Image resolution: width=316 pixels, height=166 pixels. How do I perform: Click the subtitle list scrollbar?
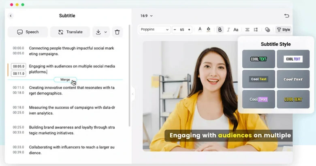[129, 76]
